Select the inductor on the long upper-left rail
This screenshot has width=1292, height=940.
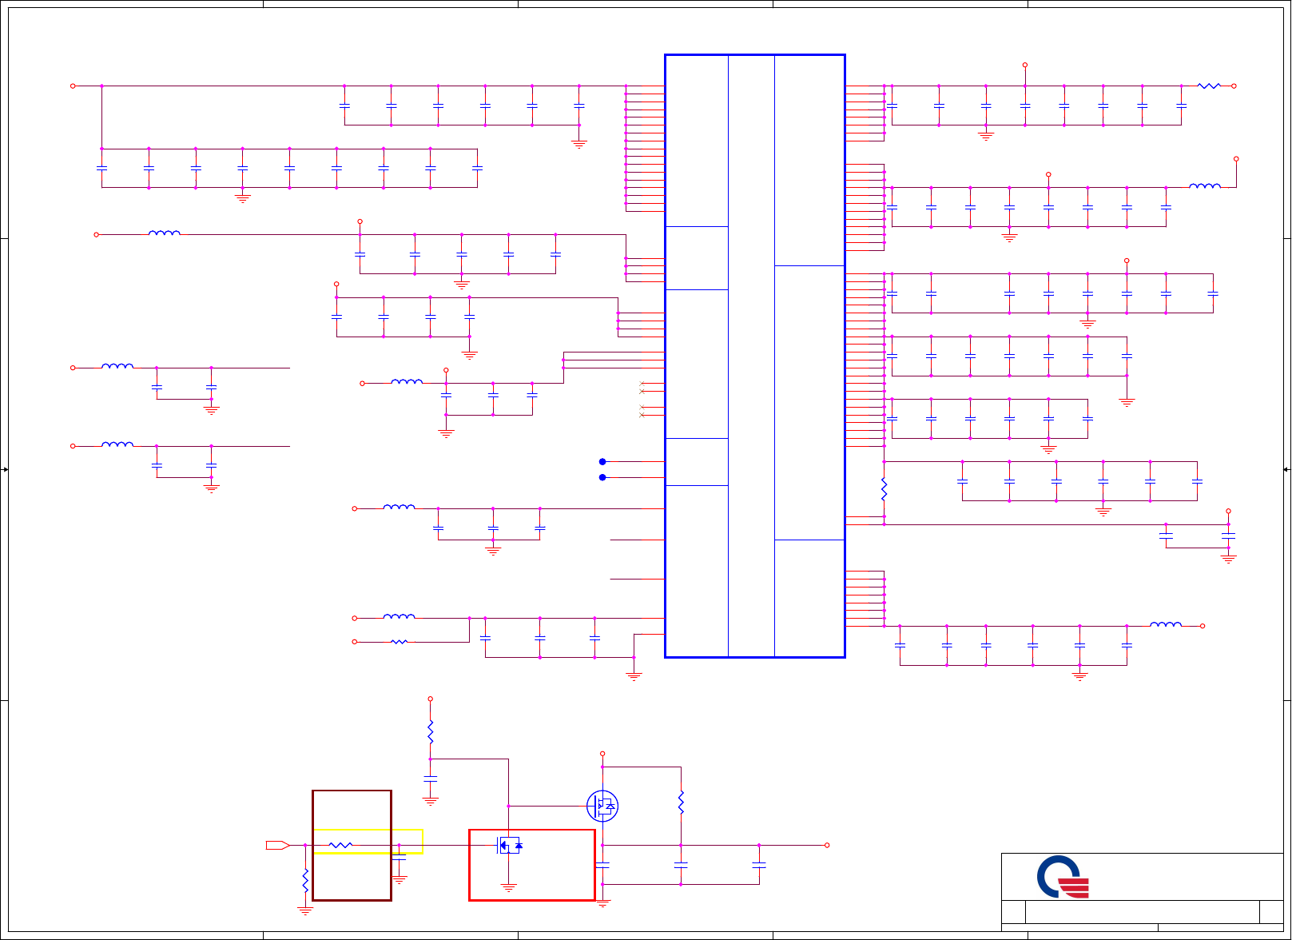[x=165, y=233]
